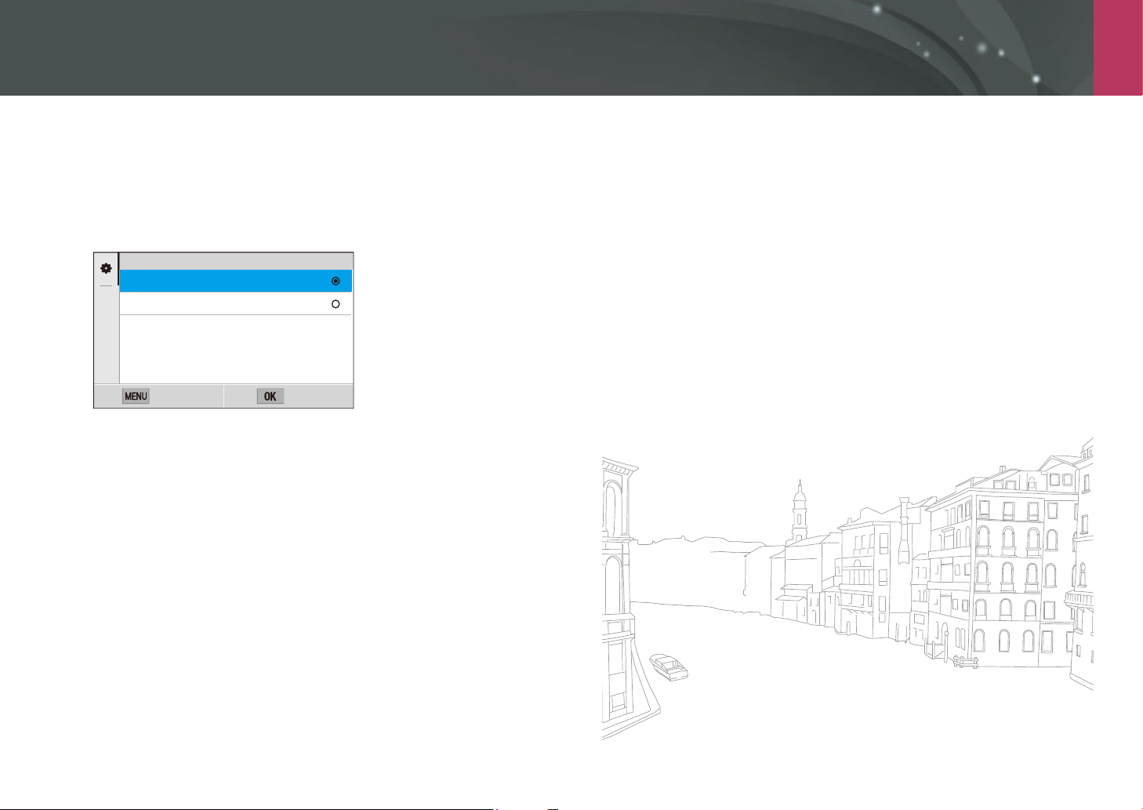Select the empty radio button in second row
Viewport: 1143px width, 810px height.
(336, 303)
